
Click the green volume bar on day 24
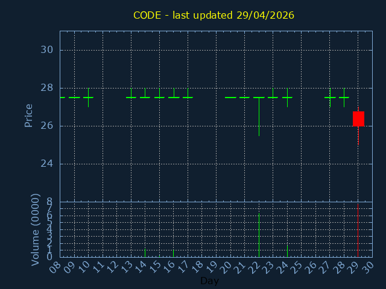click(x=287, y=250)
